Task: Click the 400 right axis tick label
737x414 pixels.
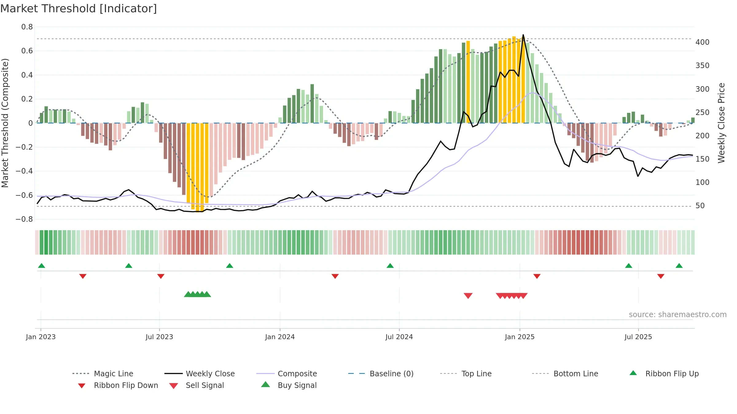Action: point(702,42)
